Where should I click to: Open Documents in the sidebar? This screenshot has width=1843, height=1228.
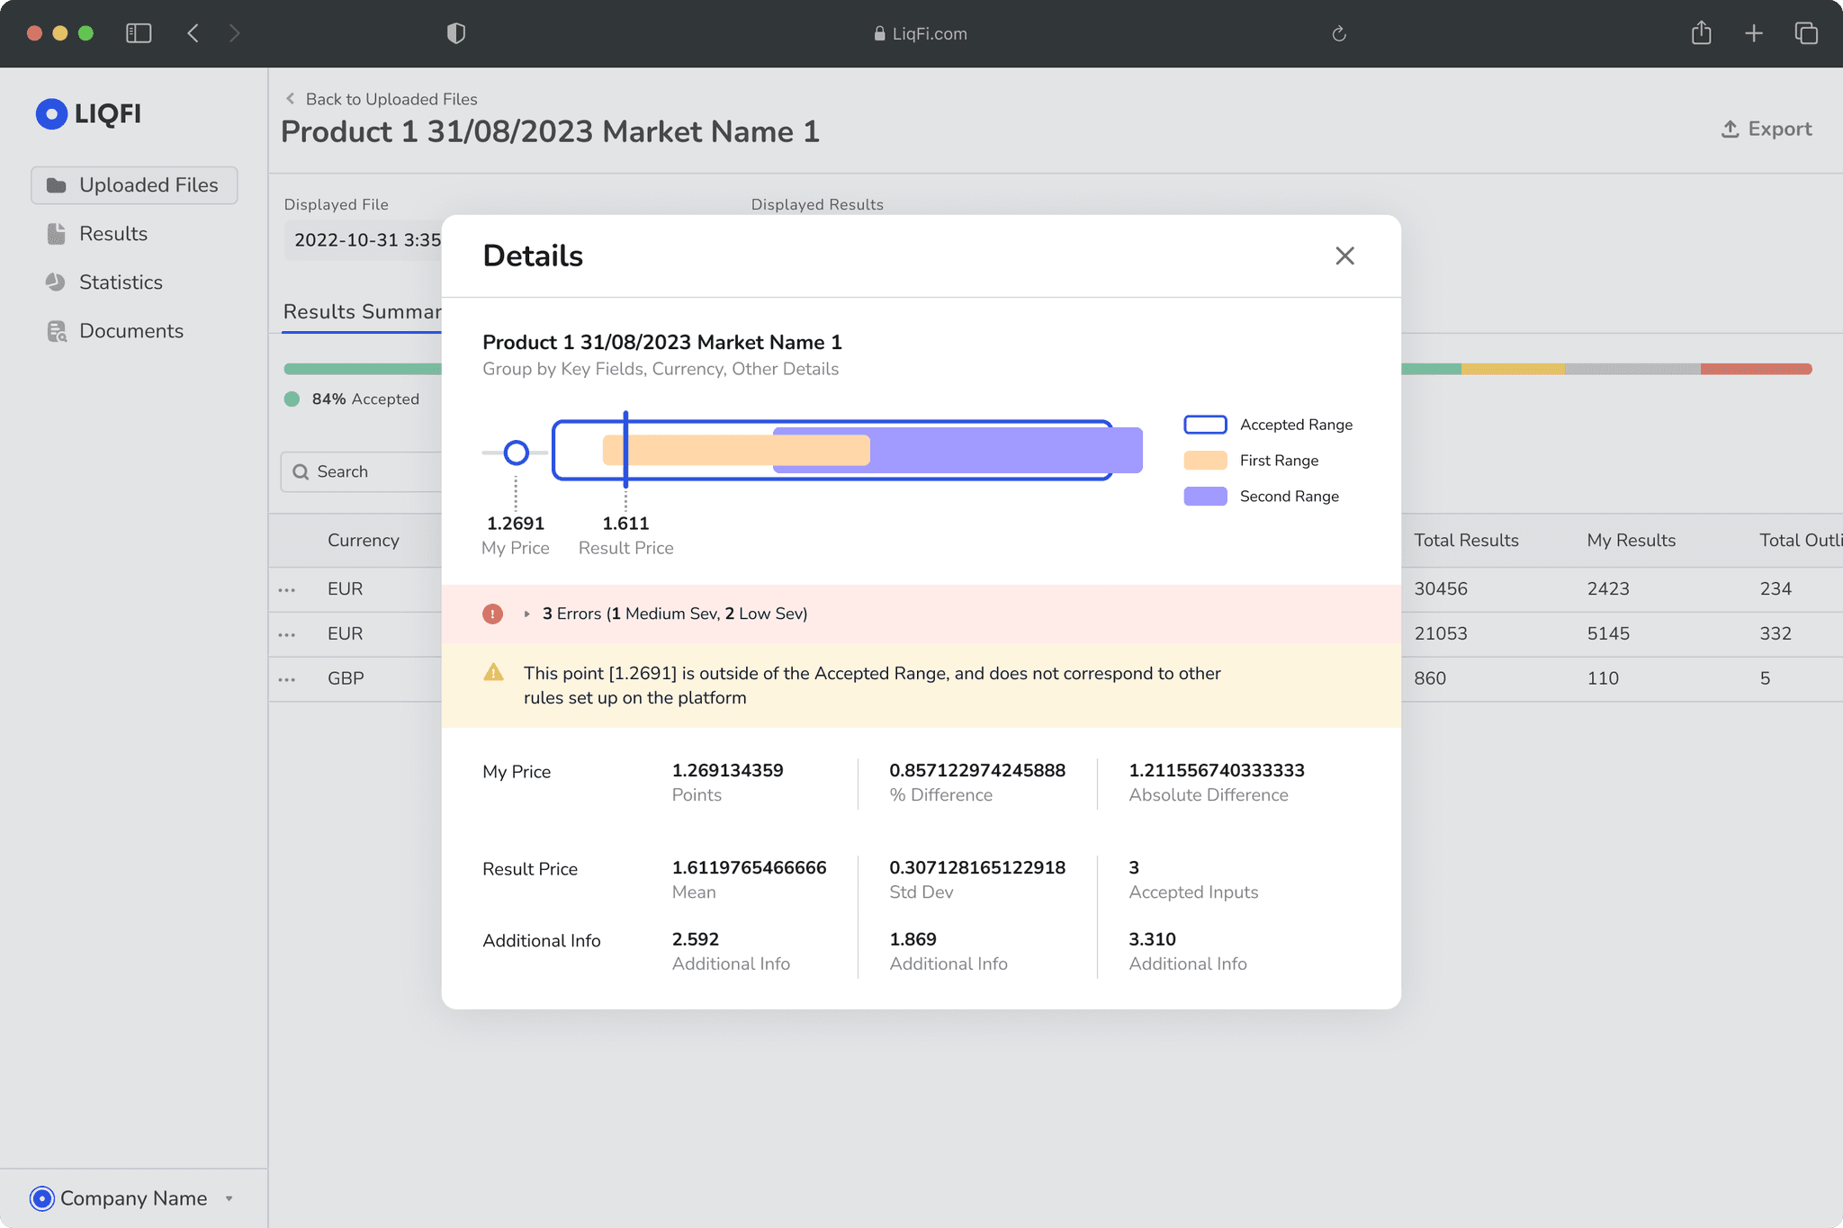click(x=130, y=330)
